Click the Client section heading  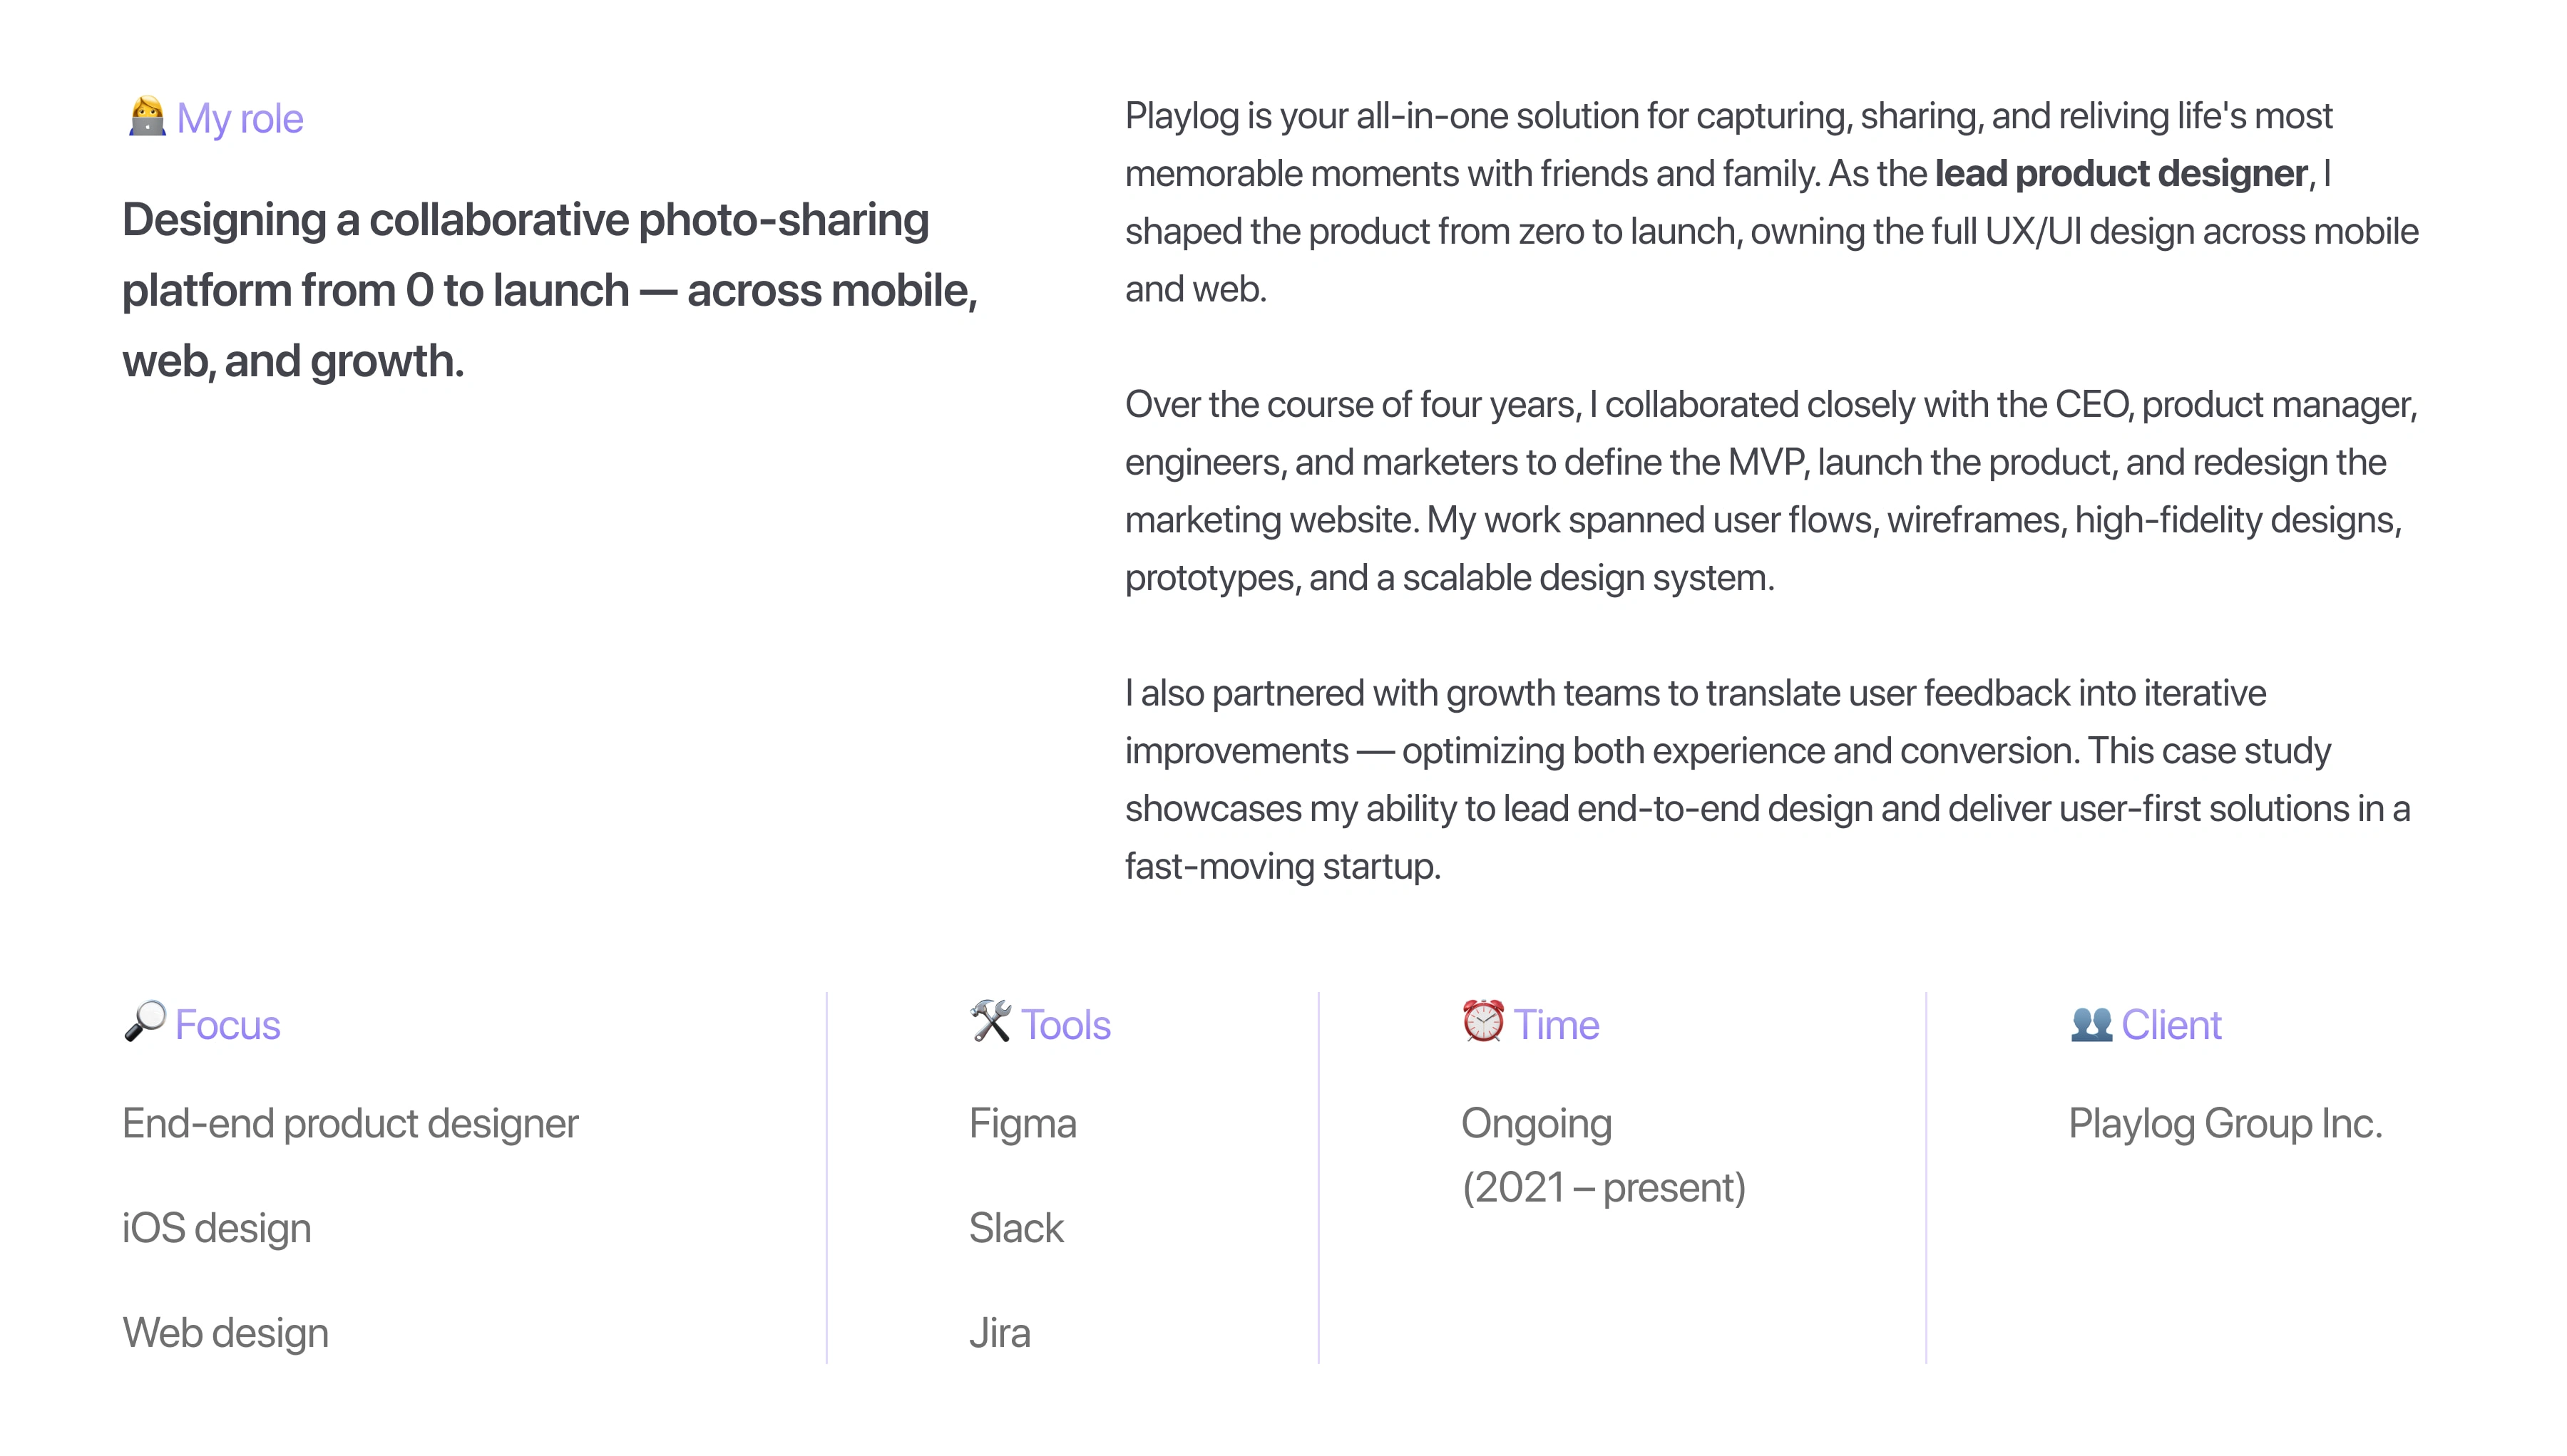(x=2171, y=1025)
